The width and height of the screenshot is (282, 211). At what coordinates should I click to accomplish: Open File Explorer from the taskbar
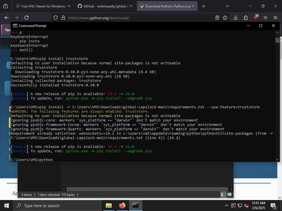coord(109,206)
